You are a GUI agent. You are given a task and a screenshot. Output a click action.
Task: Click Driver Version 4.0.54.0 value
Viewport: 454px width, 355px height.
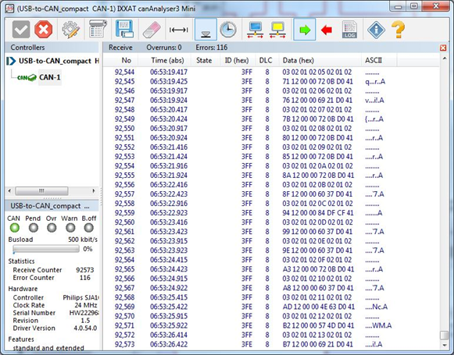click(85, 328)
